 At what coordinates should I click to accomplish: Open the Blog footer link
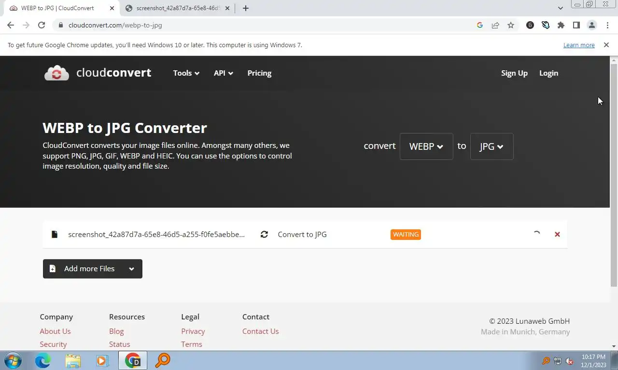click(116, 331)
